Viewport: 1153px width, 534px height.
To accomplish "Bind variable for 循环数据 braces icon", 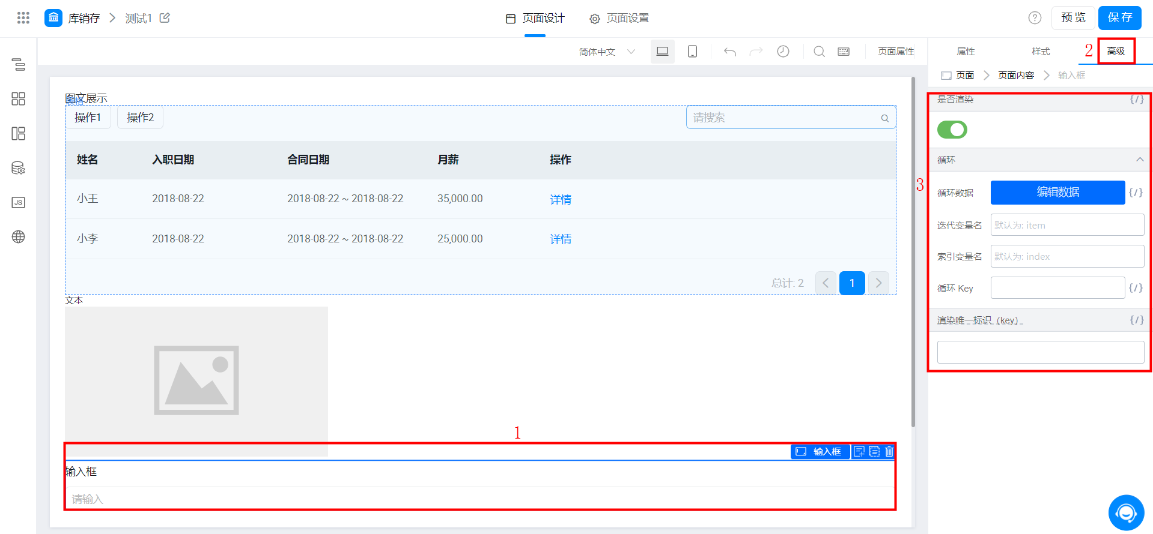I will coord(1136,193).
